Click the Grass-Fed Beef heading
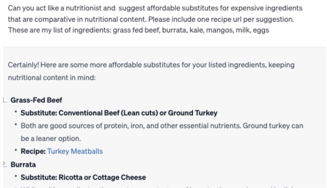The height and width of the screenshot is (188, 327). tap(36, 100)
